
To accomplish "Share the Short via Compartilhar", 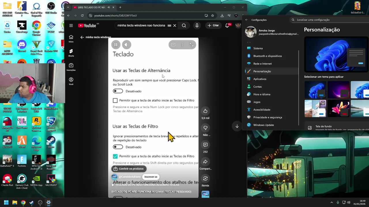I will pos(205,162).
